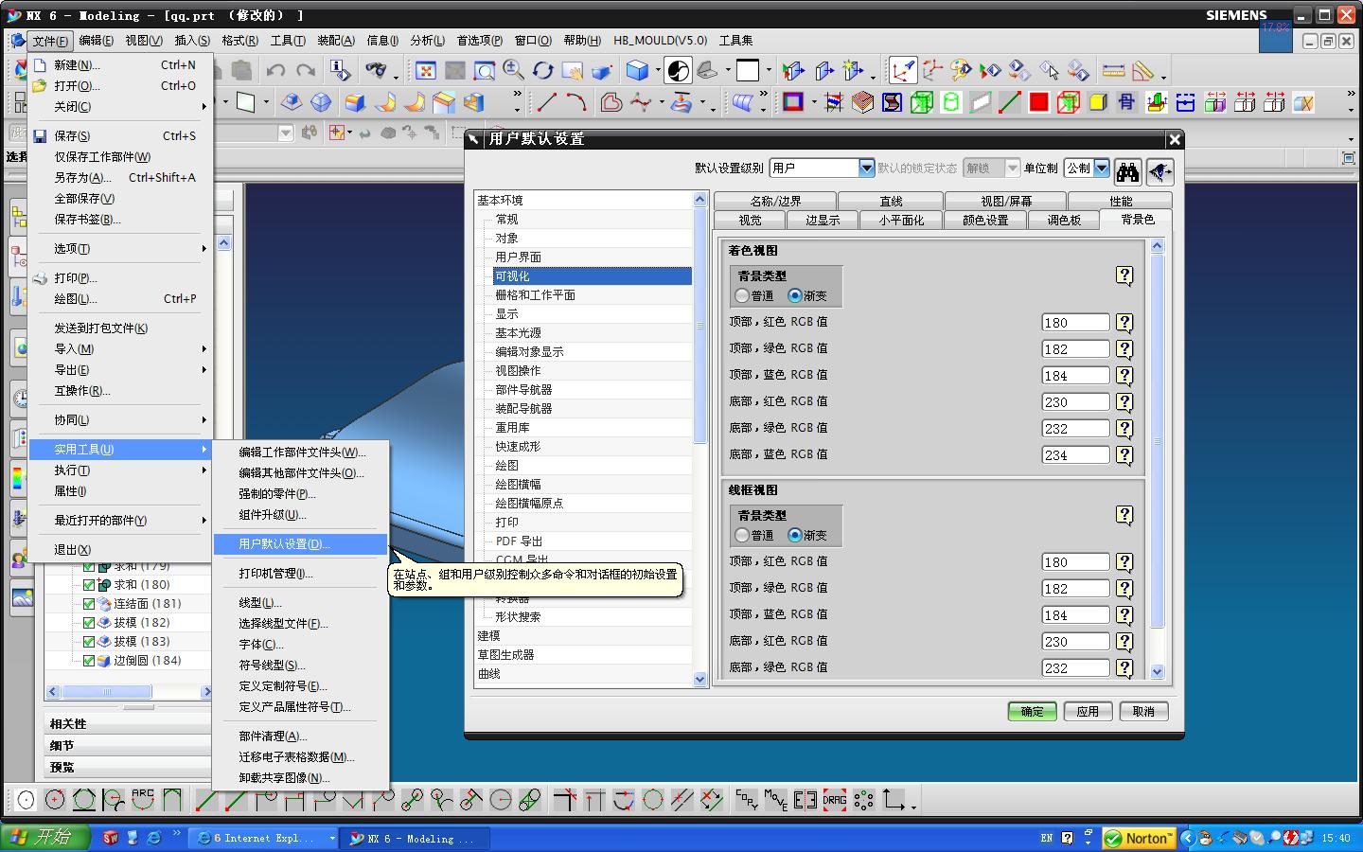Open the 默认设置级别 dropdown

tap(866, 168)
